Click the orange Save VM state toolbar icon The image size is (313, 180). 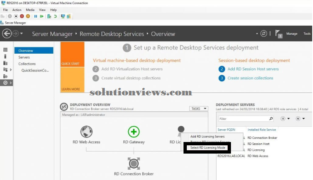(28, 16)
